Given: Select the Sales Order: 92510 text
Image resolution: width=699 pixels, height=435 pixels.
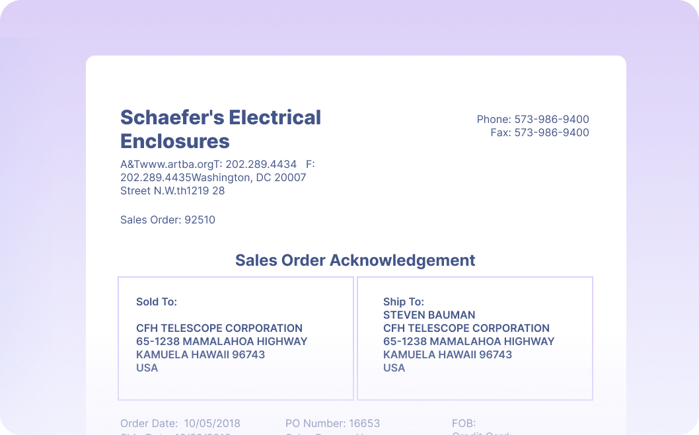Looking at the screenshot, I should pos(167,220).
